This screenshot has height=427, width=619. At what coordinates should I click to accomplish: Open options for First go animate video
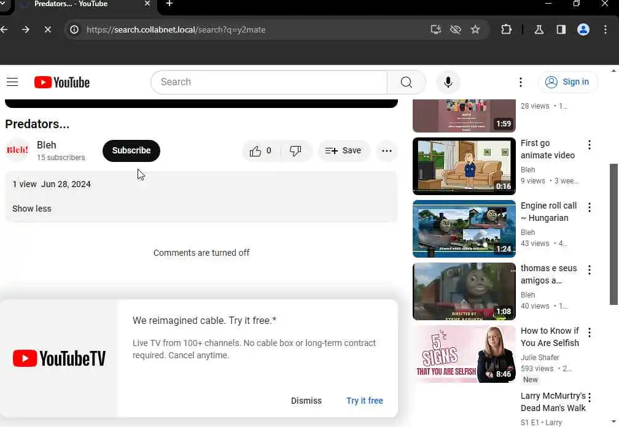[x=590, y=145]
